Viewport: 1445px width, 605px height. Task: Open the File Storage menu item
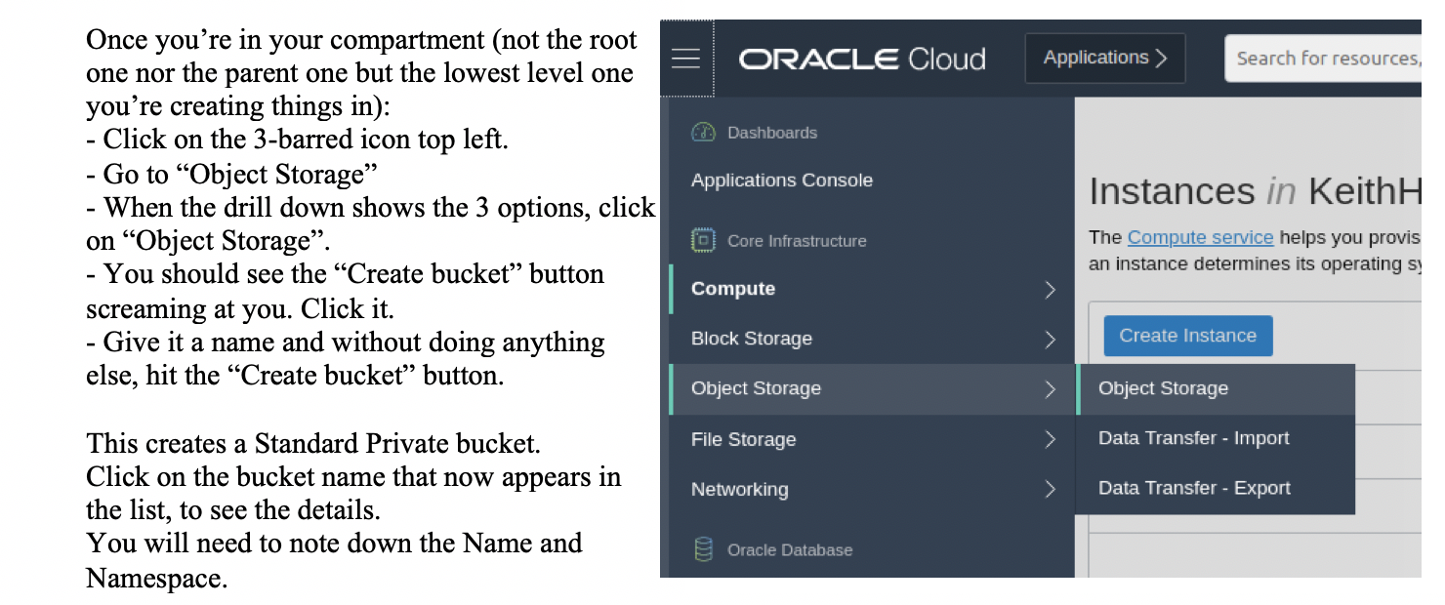tap(743, 440)
